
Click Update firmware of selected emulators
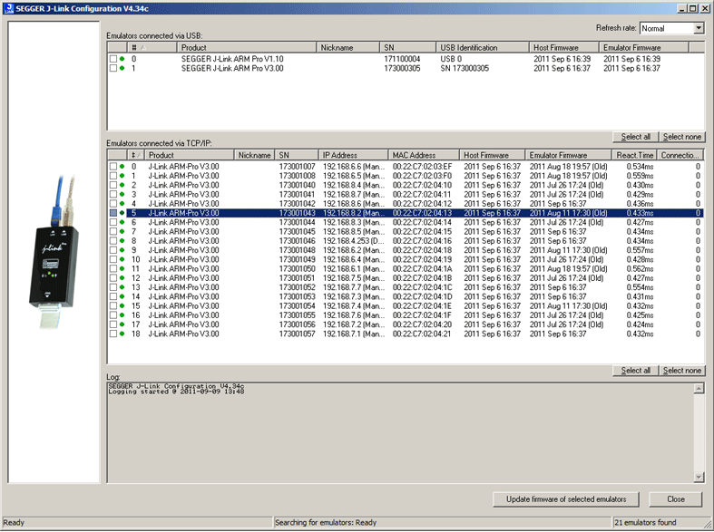click(x=566, y=499)
